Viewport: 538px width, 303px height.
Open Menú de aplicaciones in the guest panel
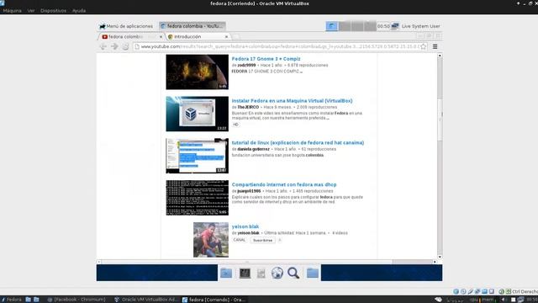[x=126, y=26]
